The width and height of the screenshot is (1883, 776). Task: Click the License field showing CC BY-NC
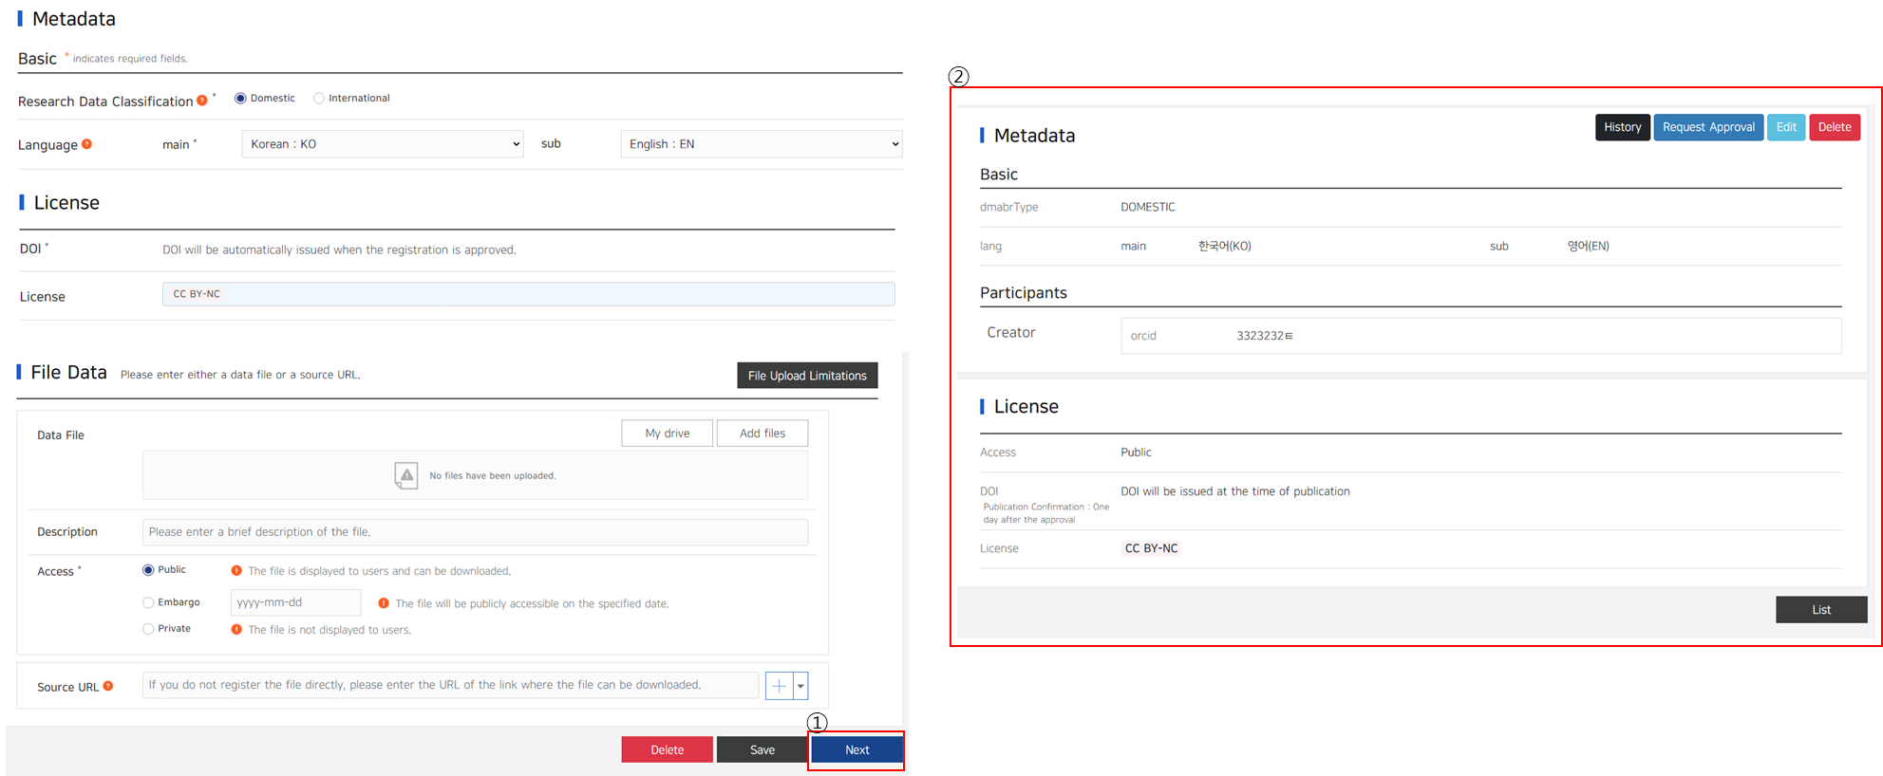(528, 294)
